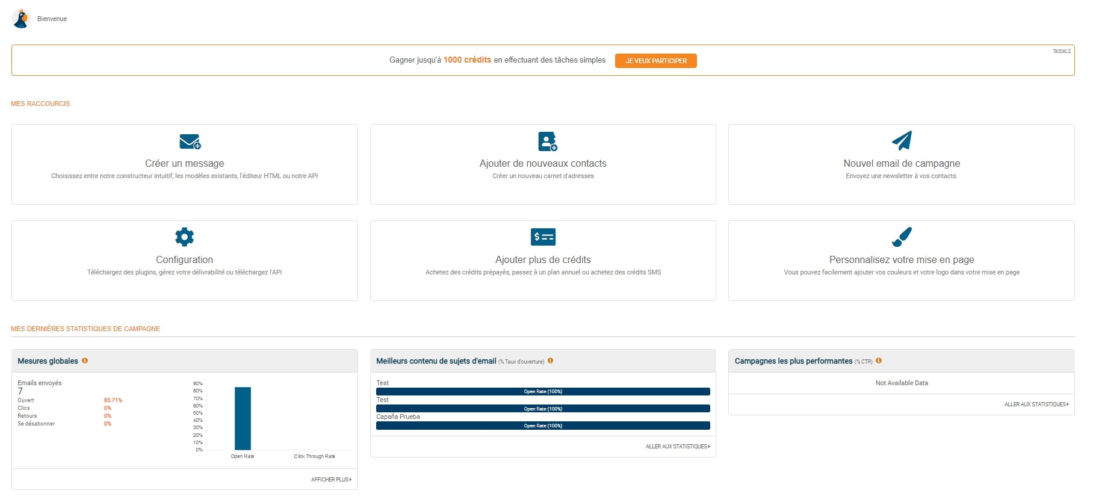
Task: Close the credits banner with fermer X
Action: pyautogui.click(x=1061, y=51)
